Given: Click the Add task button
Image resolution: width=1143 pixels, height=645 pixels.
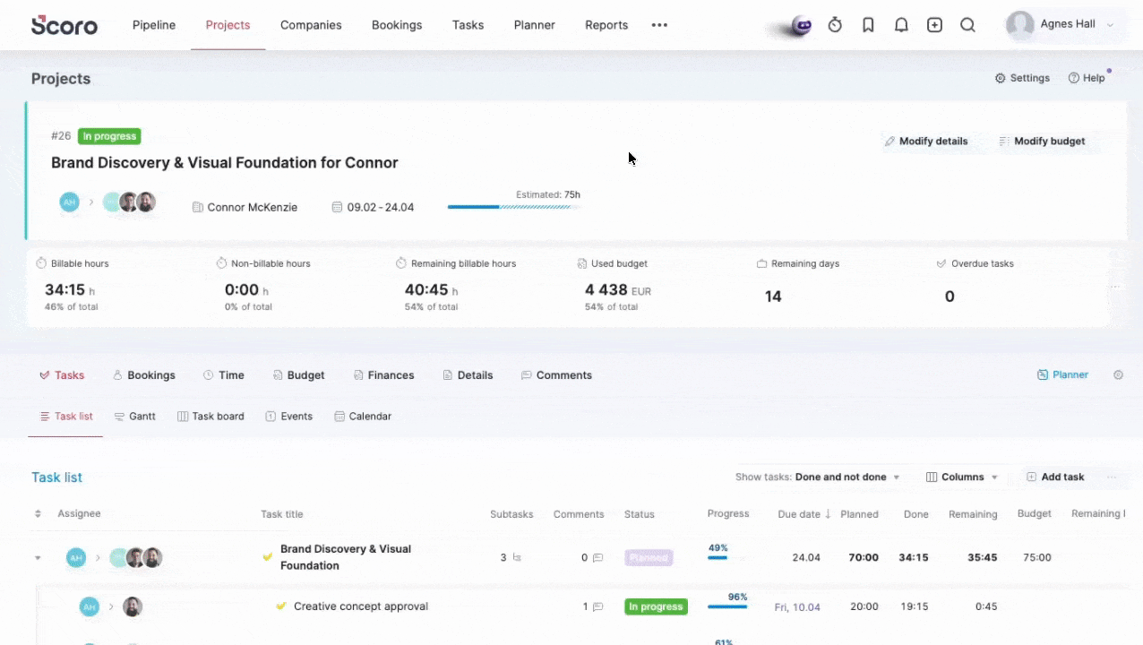Looking at the screenshot, I should [x=1055, y=477].
